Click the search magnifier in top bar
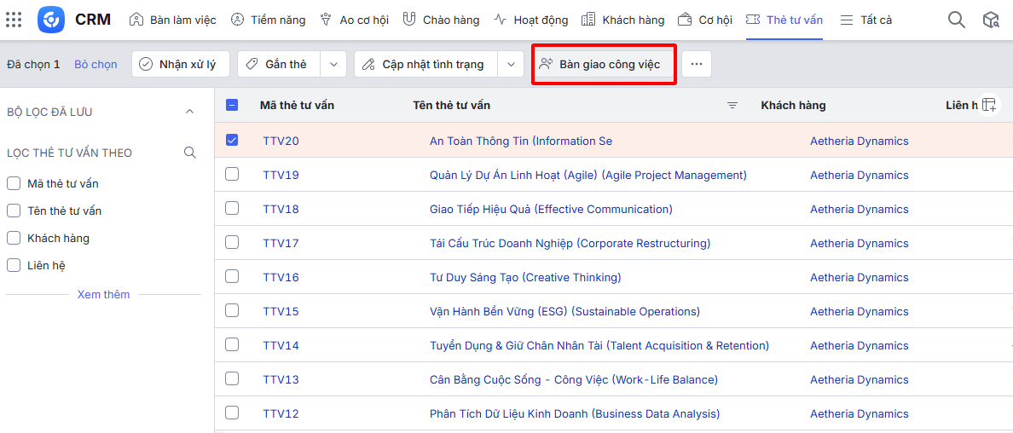The image size is (1013, 433). [957, 20]
